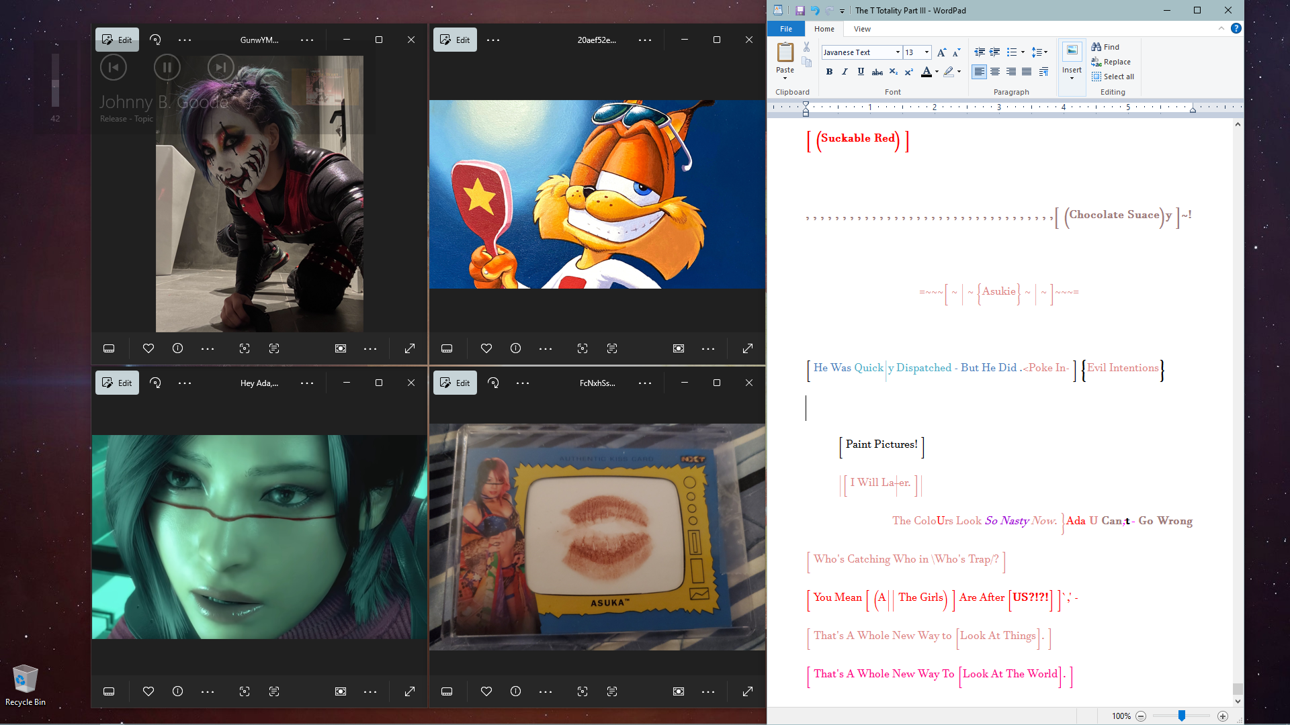The height and width of the screenshot is (725, 1290).
Task: Open the font family dropdown
Action: pyautogui.click(x=898, y=52)
